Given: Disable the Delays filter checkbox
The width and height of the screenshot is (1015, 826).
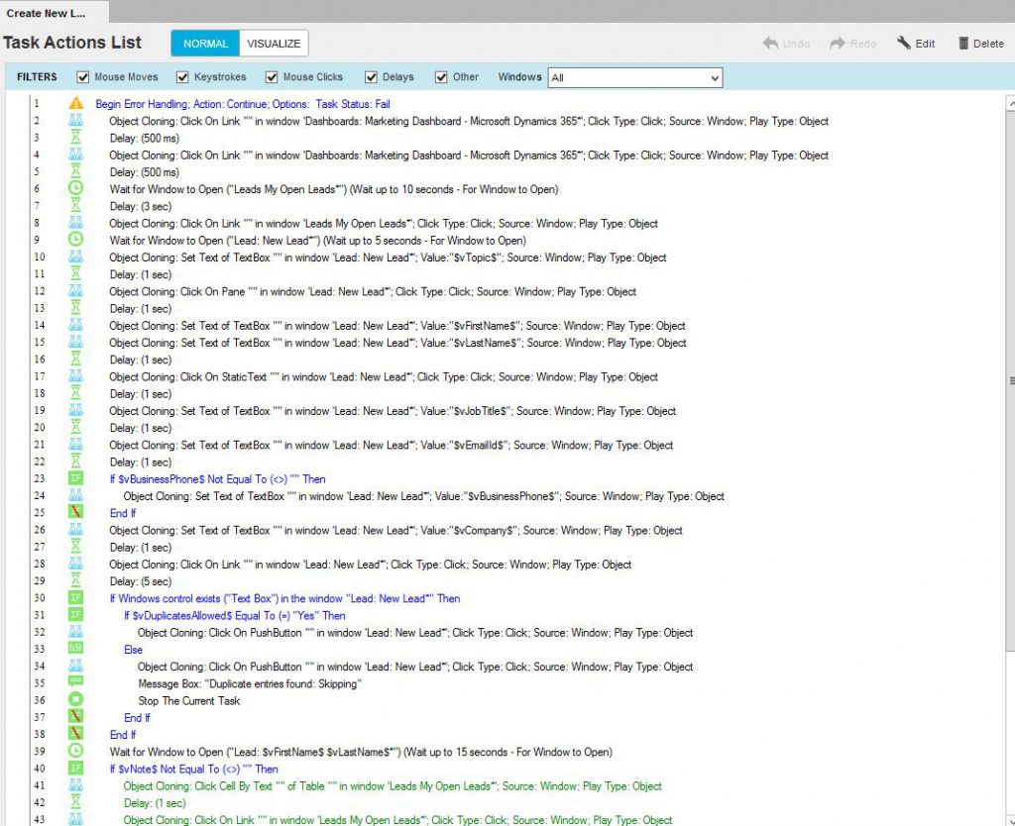Looking at the screenshot, I should point(371,77).
